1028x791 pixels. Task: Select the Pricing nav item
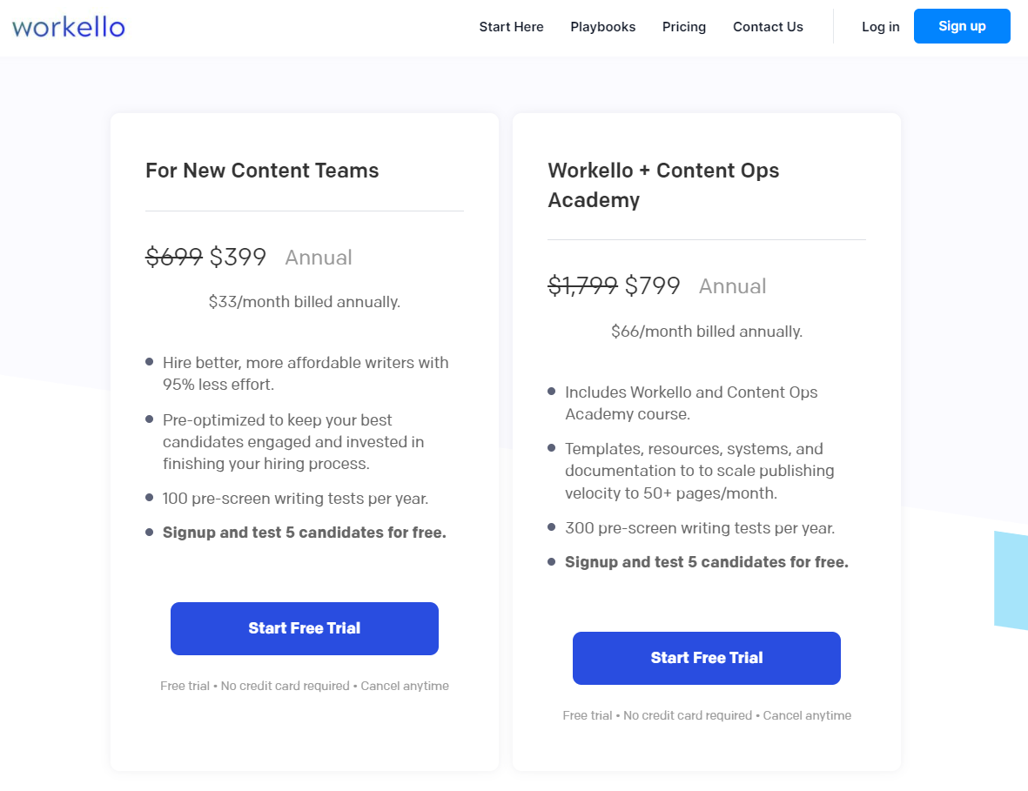[683, 27]
